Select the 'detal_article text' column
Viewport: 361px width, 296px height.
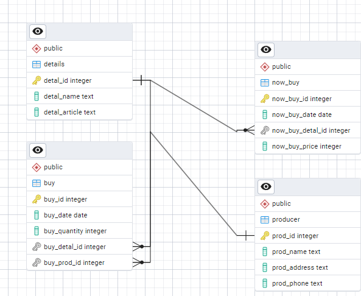79,112
